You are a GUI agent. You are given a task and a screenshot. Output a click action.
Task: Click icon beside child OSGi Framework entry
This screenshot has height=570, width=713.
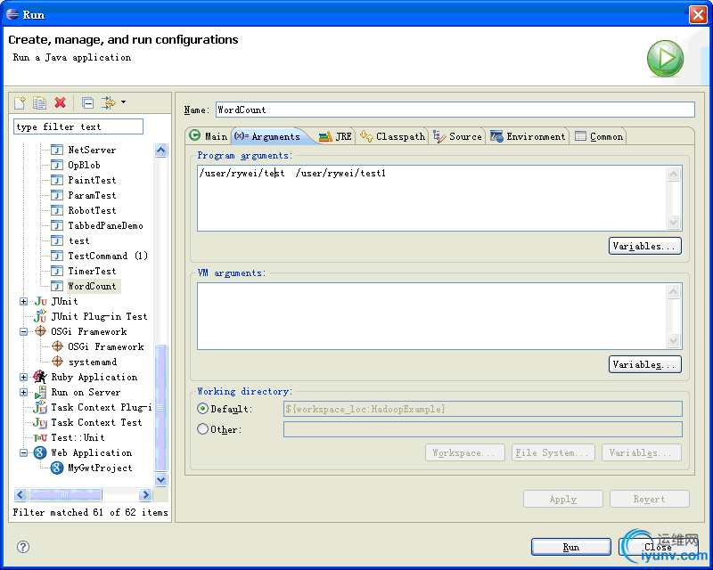coord(57,346)
